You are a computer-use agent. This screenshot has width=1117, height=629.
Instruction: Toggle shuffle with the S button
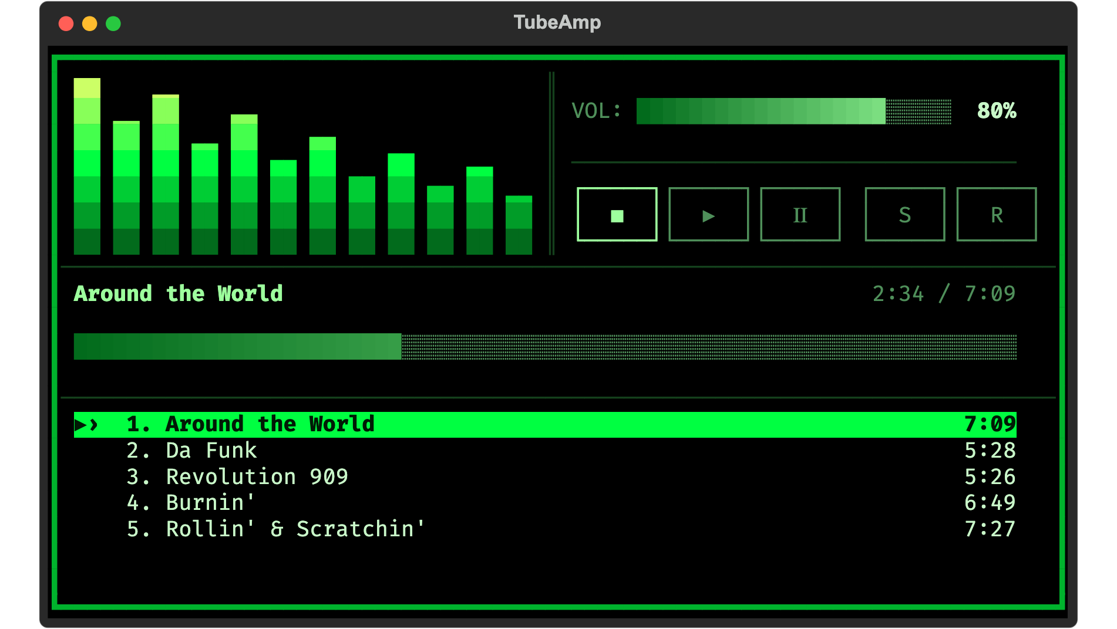click(x=905, y=215)
